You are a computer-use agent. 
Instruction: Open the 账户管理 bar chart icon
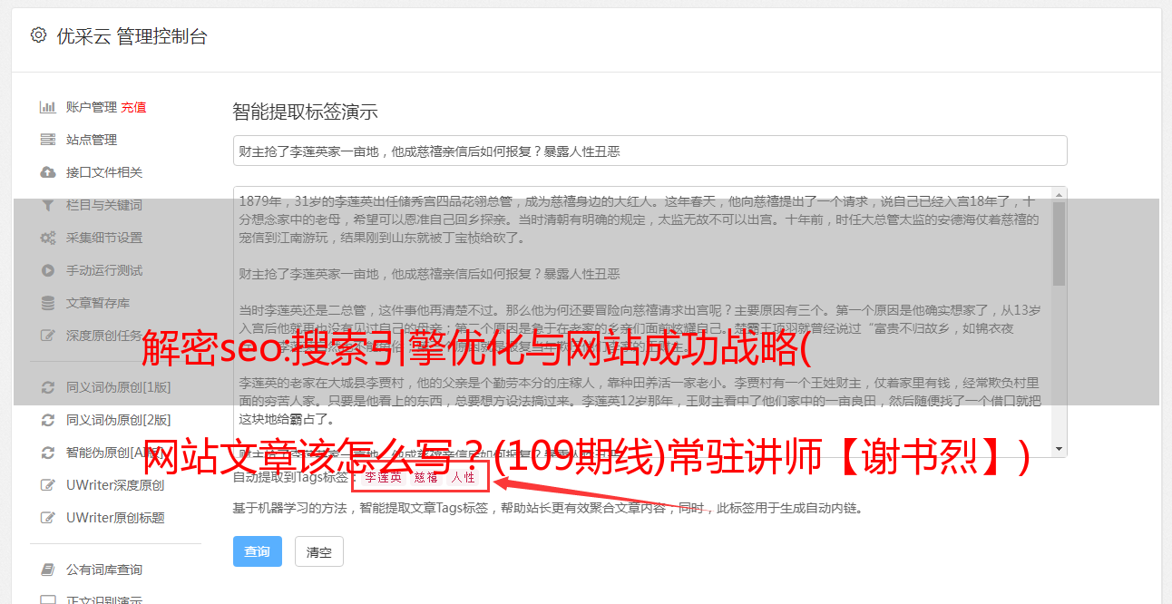pos(48,107)
